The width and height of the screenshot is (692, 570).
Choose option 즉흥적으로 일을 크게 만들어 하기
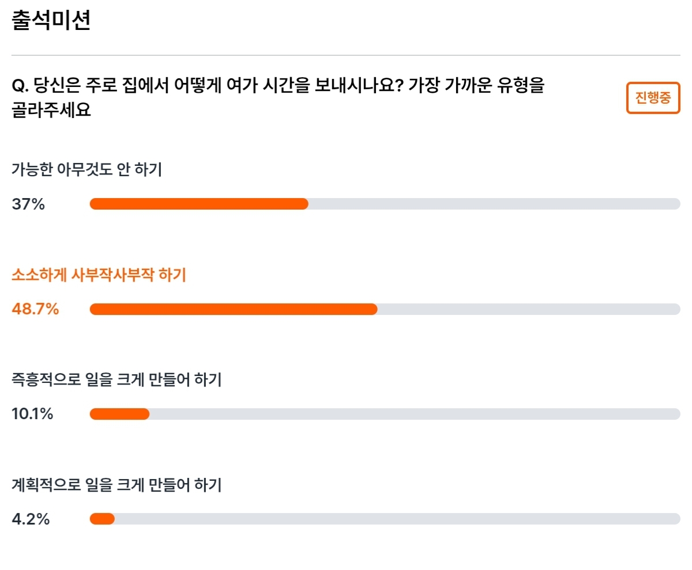116,380
